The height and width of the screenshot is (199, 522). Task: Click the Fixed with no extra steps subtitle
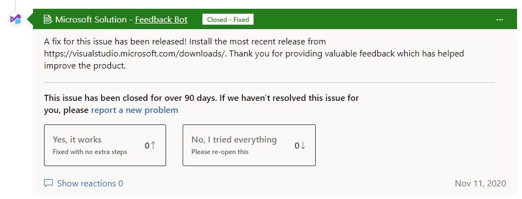point(90,152)
